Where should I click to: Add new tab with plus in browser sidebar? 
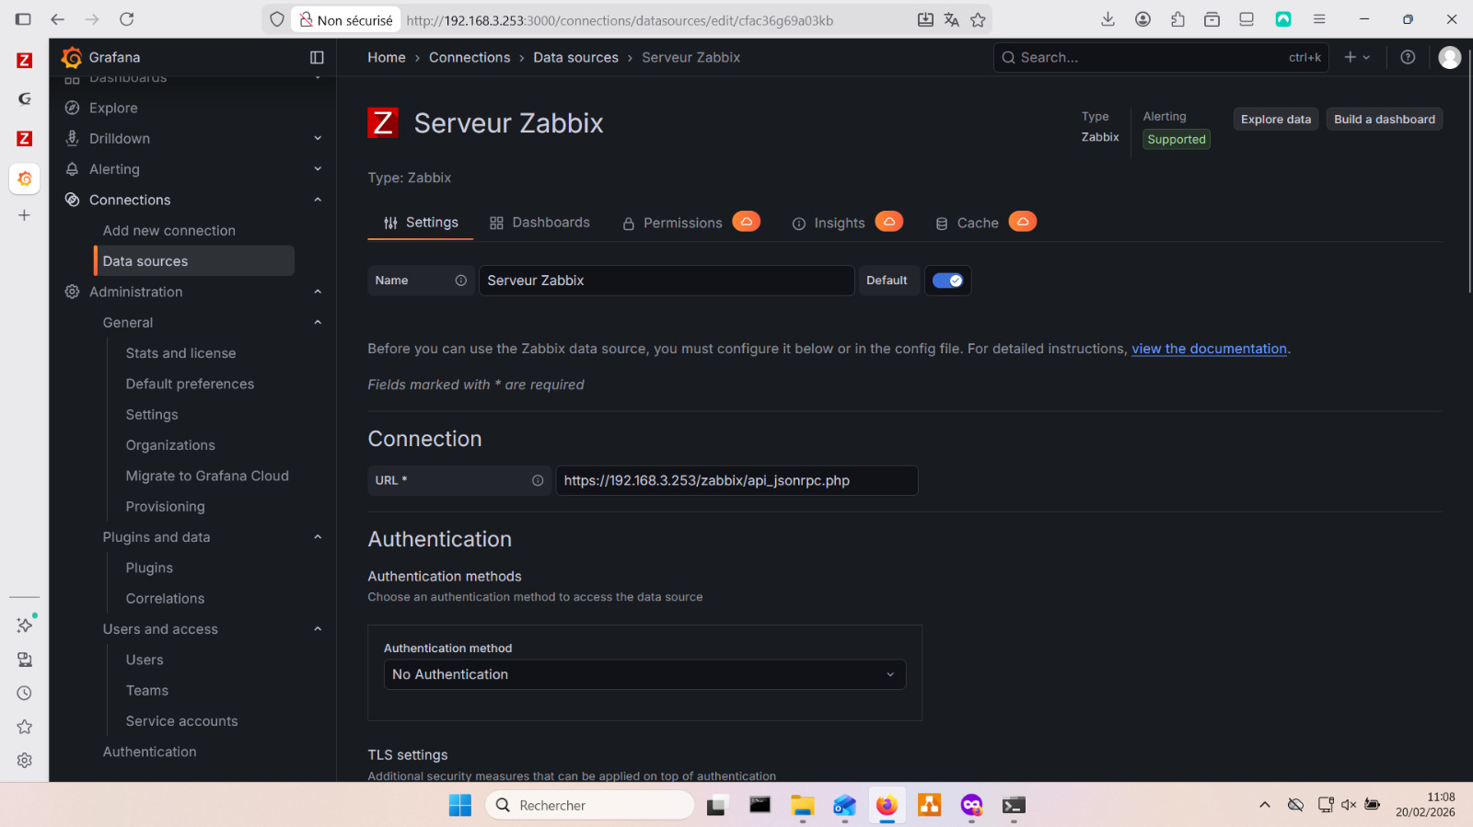(25, 215)
